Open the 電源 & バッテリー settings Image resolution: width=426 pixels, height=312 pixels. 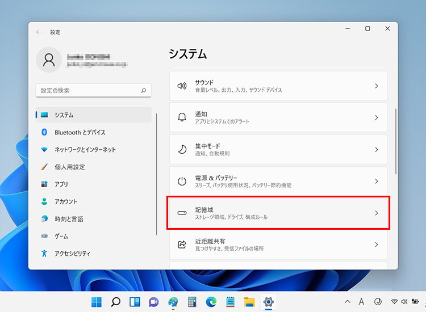(278, 182)
